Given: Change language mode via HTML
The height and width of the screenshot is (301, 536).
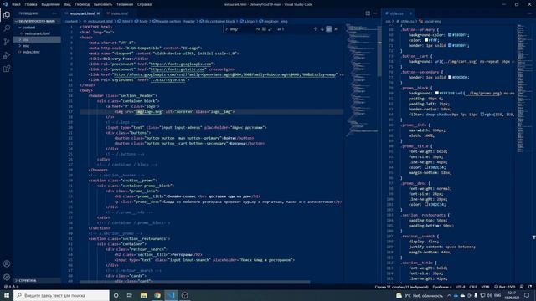Looking at the screenshot, I should pyautogui.click(x=485, y=287).
